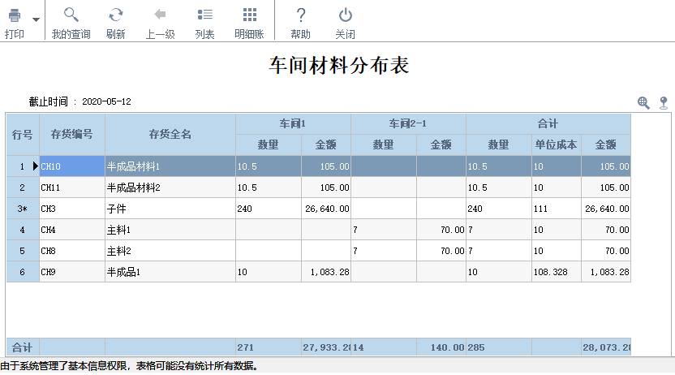
Task: Click the 单位成本 column header
Action: 556,144
